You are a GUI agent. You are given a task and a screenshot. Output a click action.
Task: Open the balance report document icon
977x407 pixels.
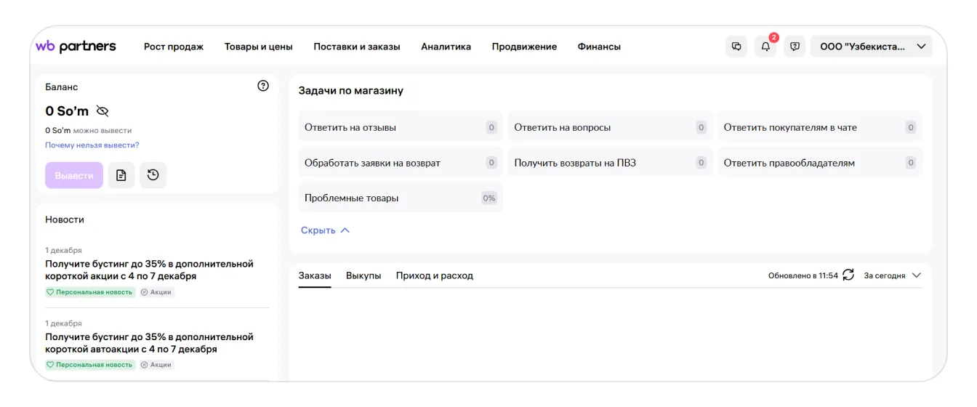coord(121,175)
